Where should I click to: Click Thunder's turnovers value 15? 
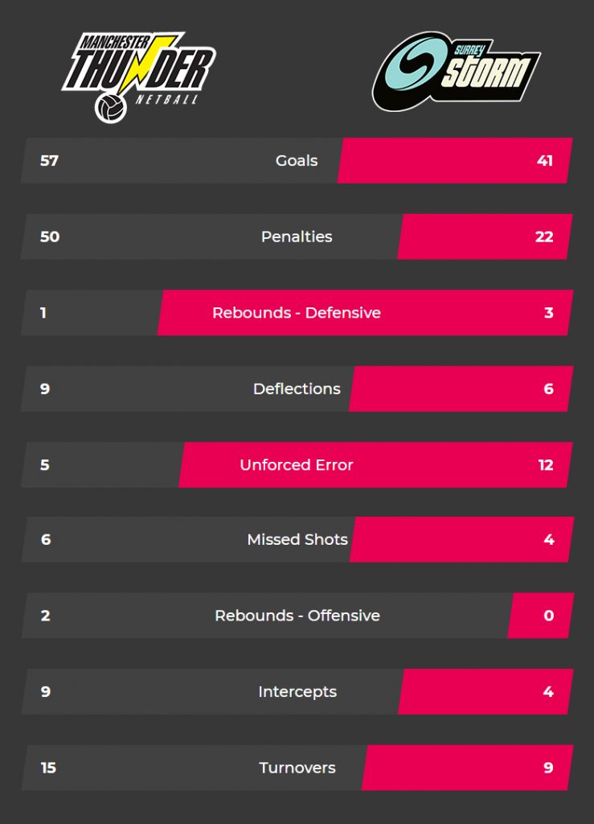click(x=48, y=768)
